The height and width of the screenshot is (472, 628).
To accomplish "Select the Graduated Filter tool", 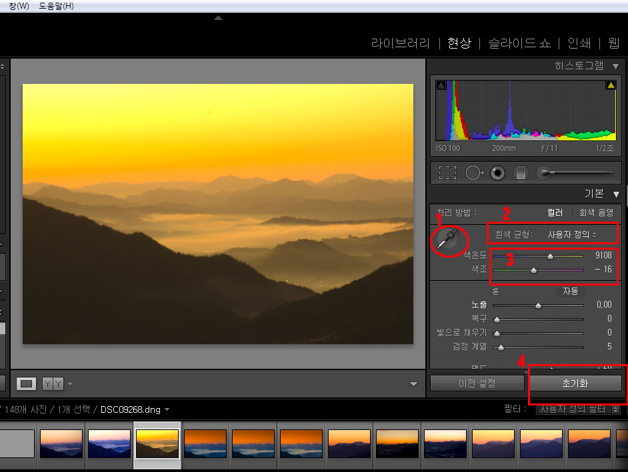I will point(520,173).
